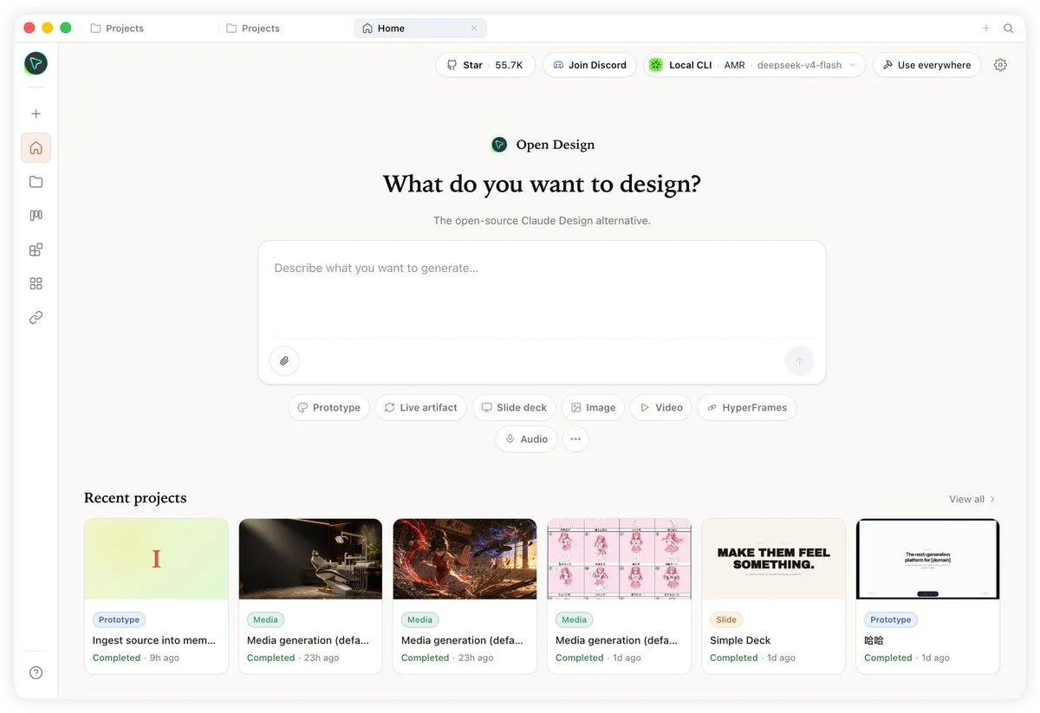
Task: Close the Home tab
Action: point(474,29)
